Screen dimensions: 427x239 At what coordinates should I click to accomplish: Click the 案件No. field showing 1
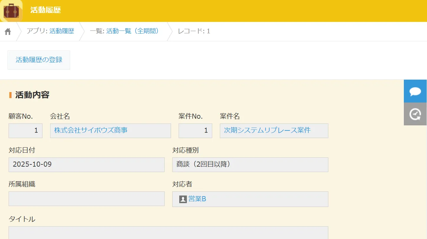[195, 130]
